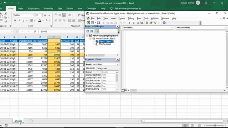228x128 pixels.
Task: Click Fill Color bucket swatch in Font group
Action: click(x=40, y=21)
